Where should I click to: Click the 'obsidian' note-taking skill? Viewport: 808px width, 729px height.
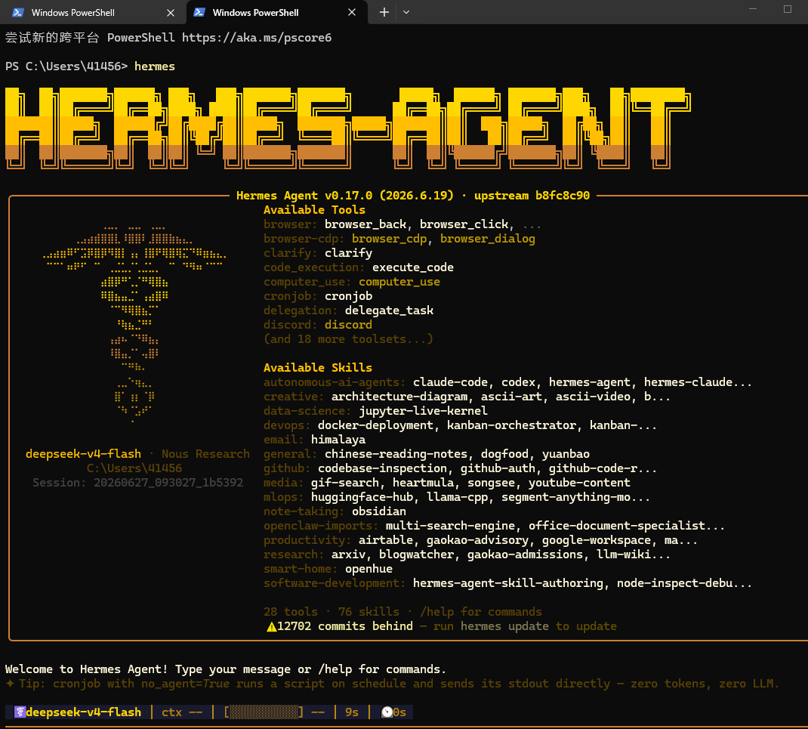[x=379, y=511]
